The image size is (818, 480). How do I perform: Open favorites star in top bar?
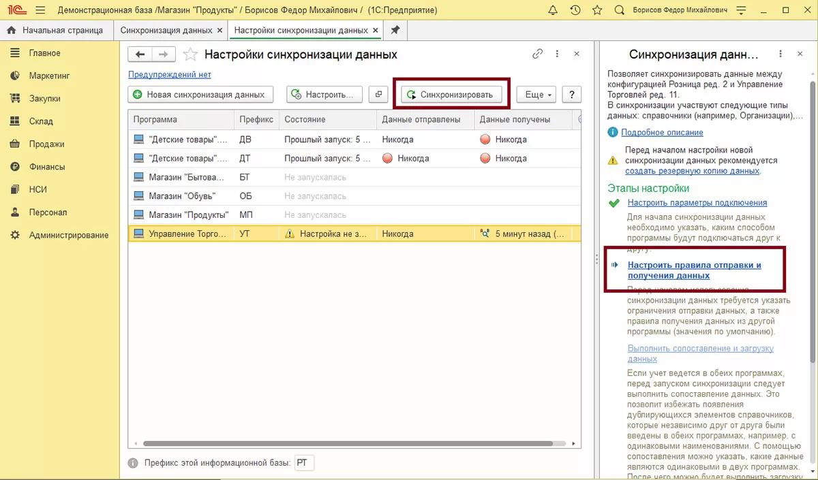pos(597,10)
